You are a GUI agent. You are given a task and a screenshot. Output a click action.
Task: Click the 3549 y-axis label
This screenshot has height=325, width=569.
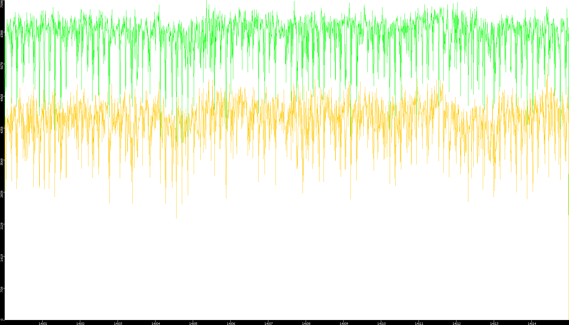[x=2, y=162]
